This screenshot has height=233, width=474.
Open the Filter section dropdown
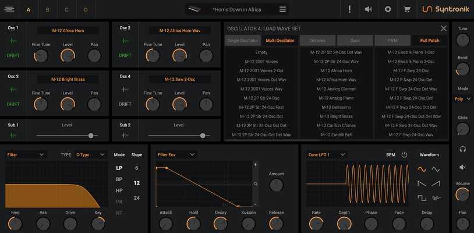[26, 155]
